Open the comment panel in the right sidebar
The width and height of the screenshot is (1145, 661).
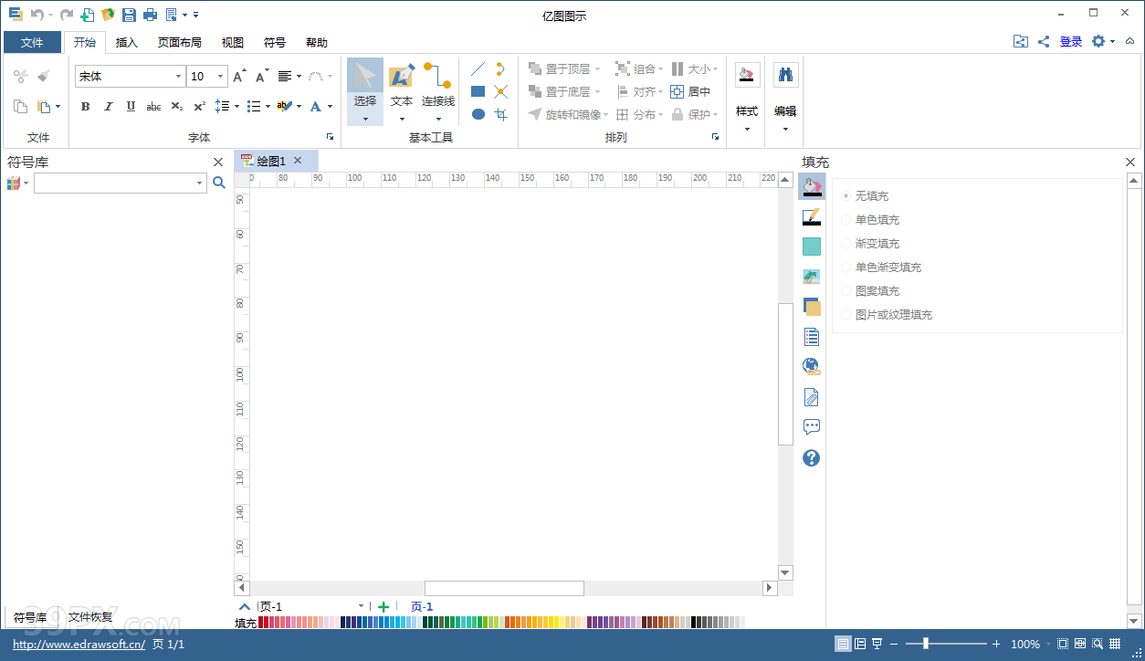811,426
